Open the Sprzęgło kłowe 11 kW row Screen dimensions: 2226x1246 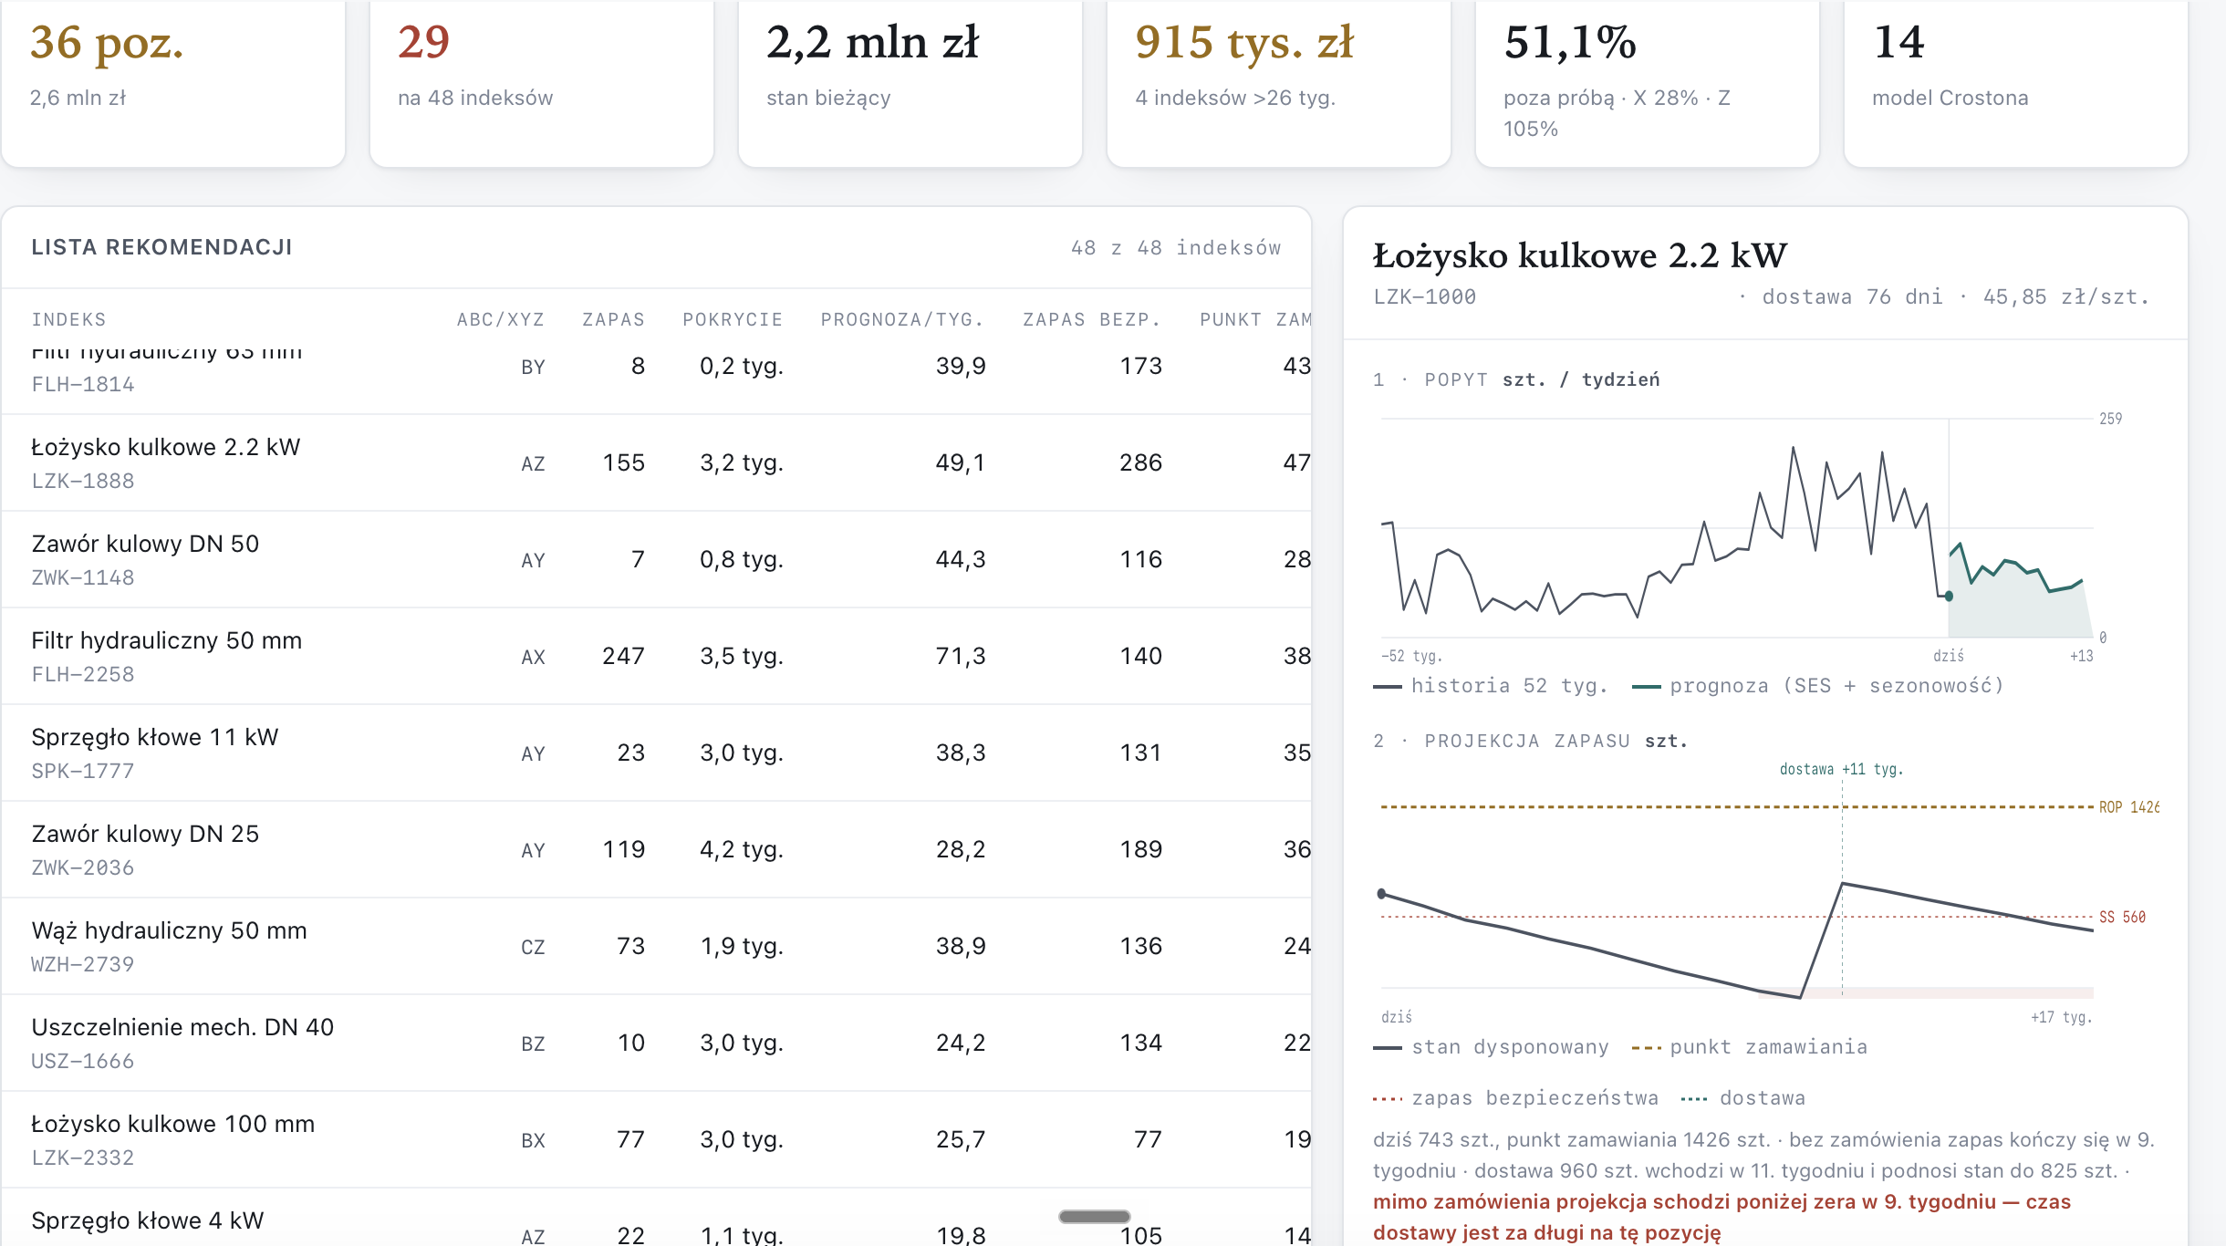click(657, 753)
